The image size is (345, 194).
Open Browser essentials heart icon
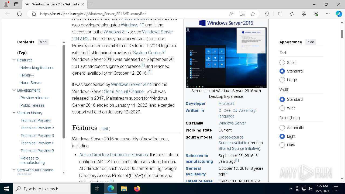click(316, 14)
